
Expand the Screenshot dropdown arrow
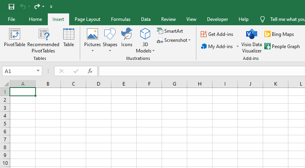[x=189, y=40]
